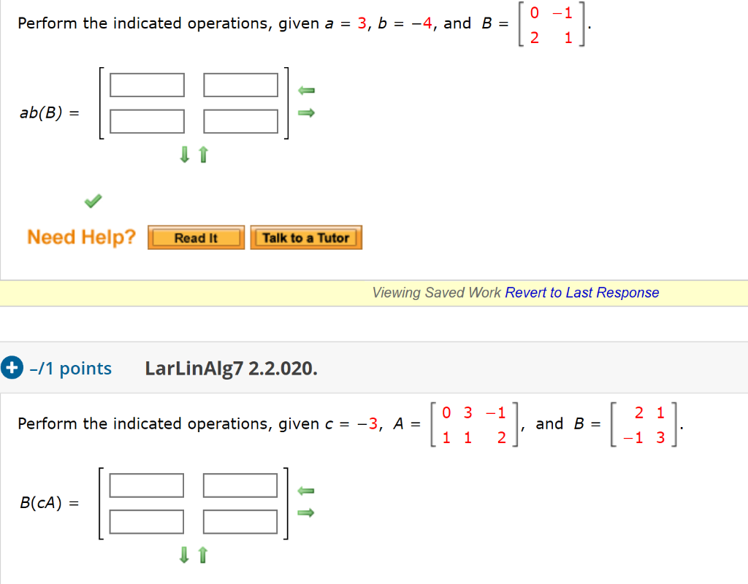Click the bottom-right answer box of ab(B)

tap(240, 121)
